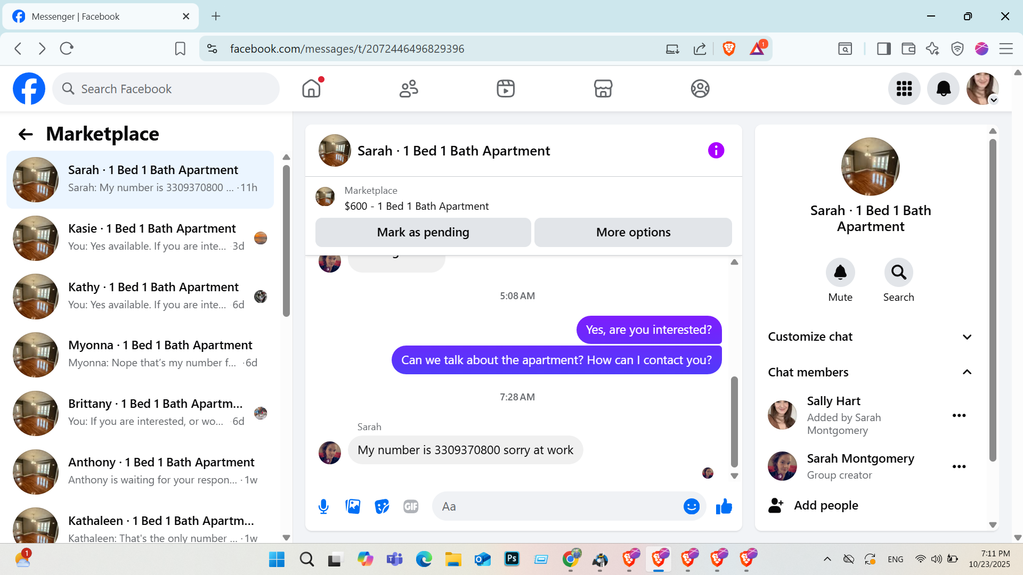This screenshot has height=575, width=1023.
Task: Mute this conversation with bell icon
Action: 840,273
